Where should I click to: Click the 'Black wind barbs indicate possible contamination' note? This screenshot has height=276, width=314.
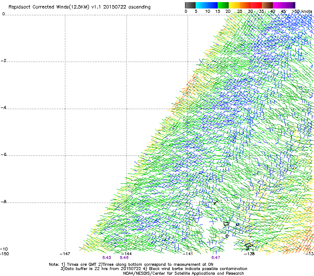(198, 269)
